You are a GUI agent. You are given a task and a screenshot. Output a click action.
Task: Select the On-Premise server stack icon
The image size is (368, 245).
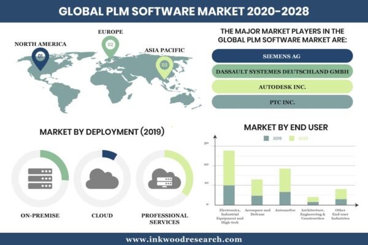click(40, 178)
